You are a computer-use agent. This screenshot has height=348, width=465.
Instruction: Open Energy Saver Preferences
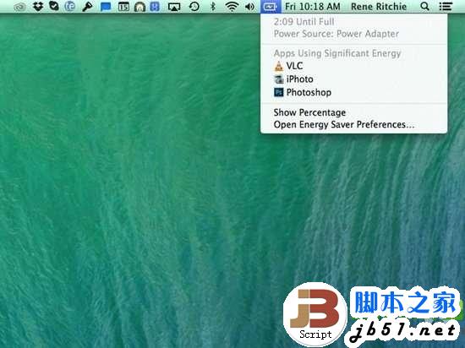pyautogui.click(x=353, y=125)
